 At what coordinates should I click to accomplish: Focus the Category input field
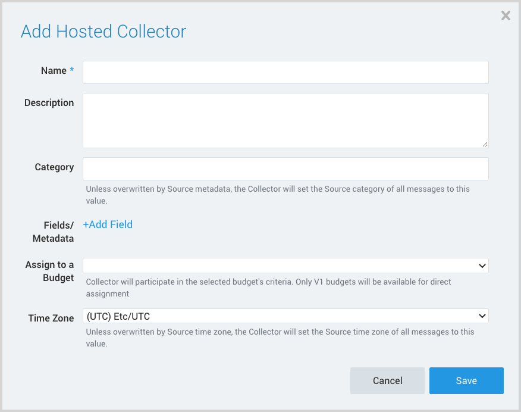285,168
